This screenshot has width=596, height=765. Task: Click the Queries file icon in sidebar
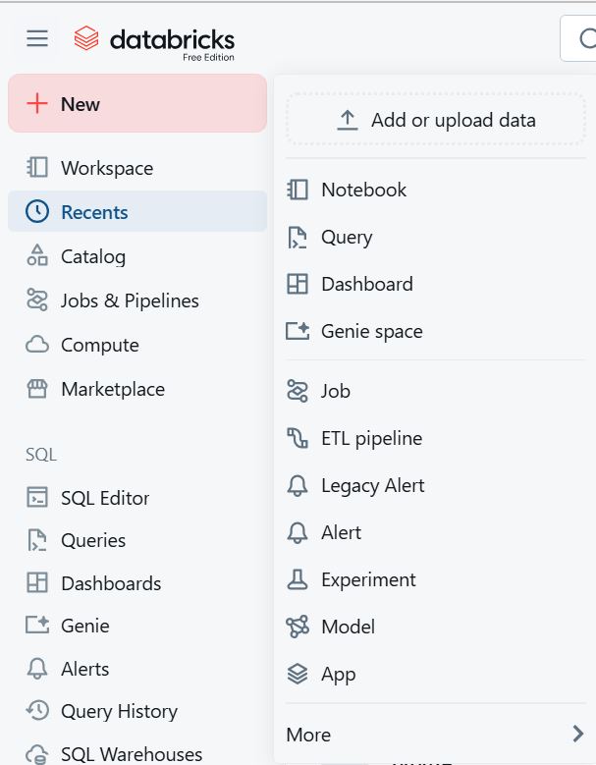[37, 540]
